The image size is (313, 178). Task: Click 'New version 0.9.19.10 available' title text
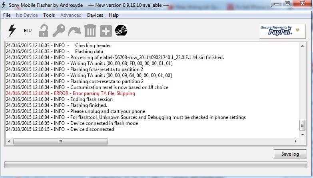(x=128, y=5)
